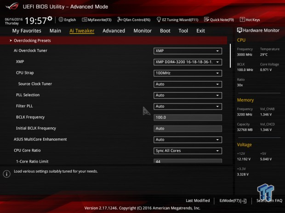Click the 1-Core Ratio Limit field
285x213 pixels.
click(x=188, y=161)
